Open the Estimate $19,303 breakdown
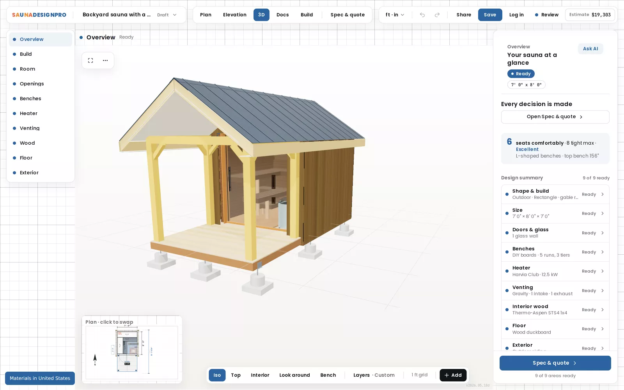The image size is (624, 390). coord(590,15)
